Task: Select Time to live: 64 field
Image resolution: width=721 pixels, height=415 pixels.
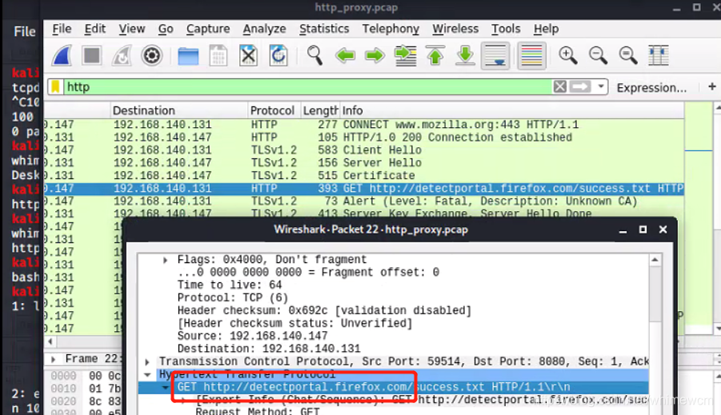Action: pyautogui.click(x=230, y=285)
